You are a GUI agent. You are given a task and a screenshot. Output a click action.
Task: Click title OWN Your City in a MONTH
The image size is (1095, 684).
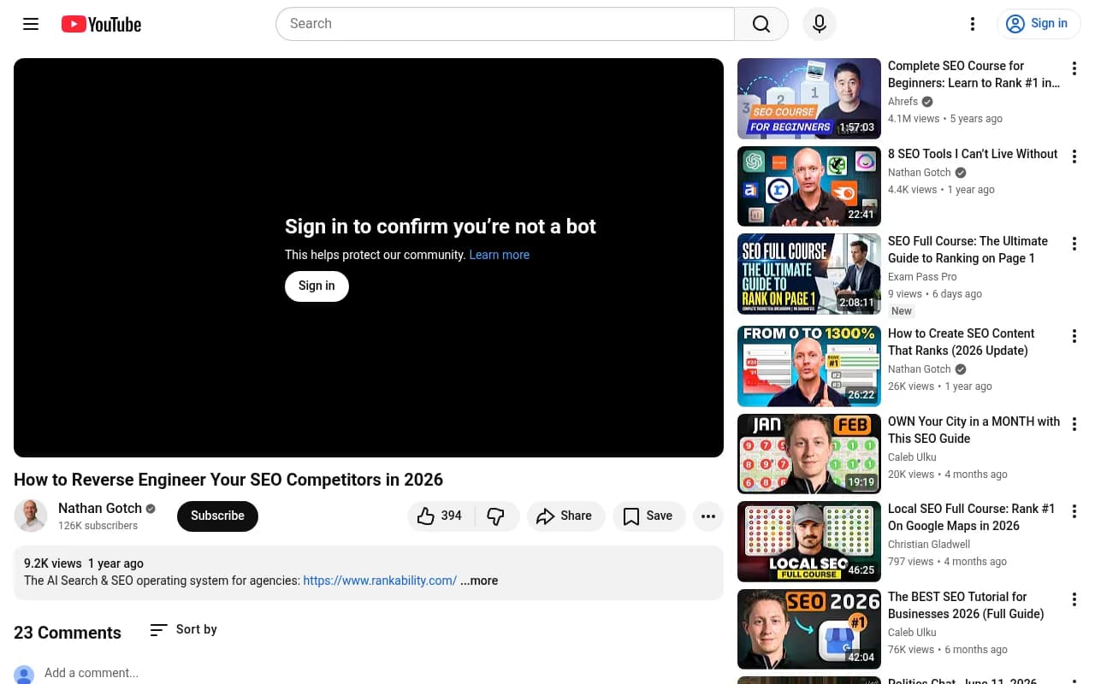[974, 430]
